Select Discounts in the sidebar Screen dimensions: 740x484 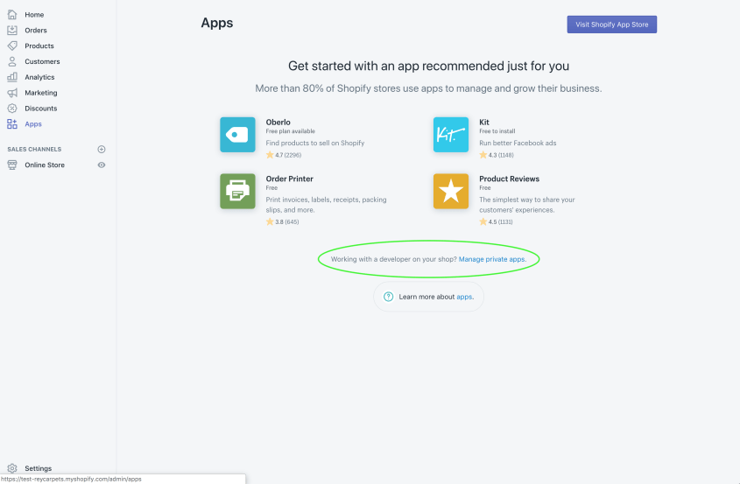click(x=40, y=109)
